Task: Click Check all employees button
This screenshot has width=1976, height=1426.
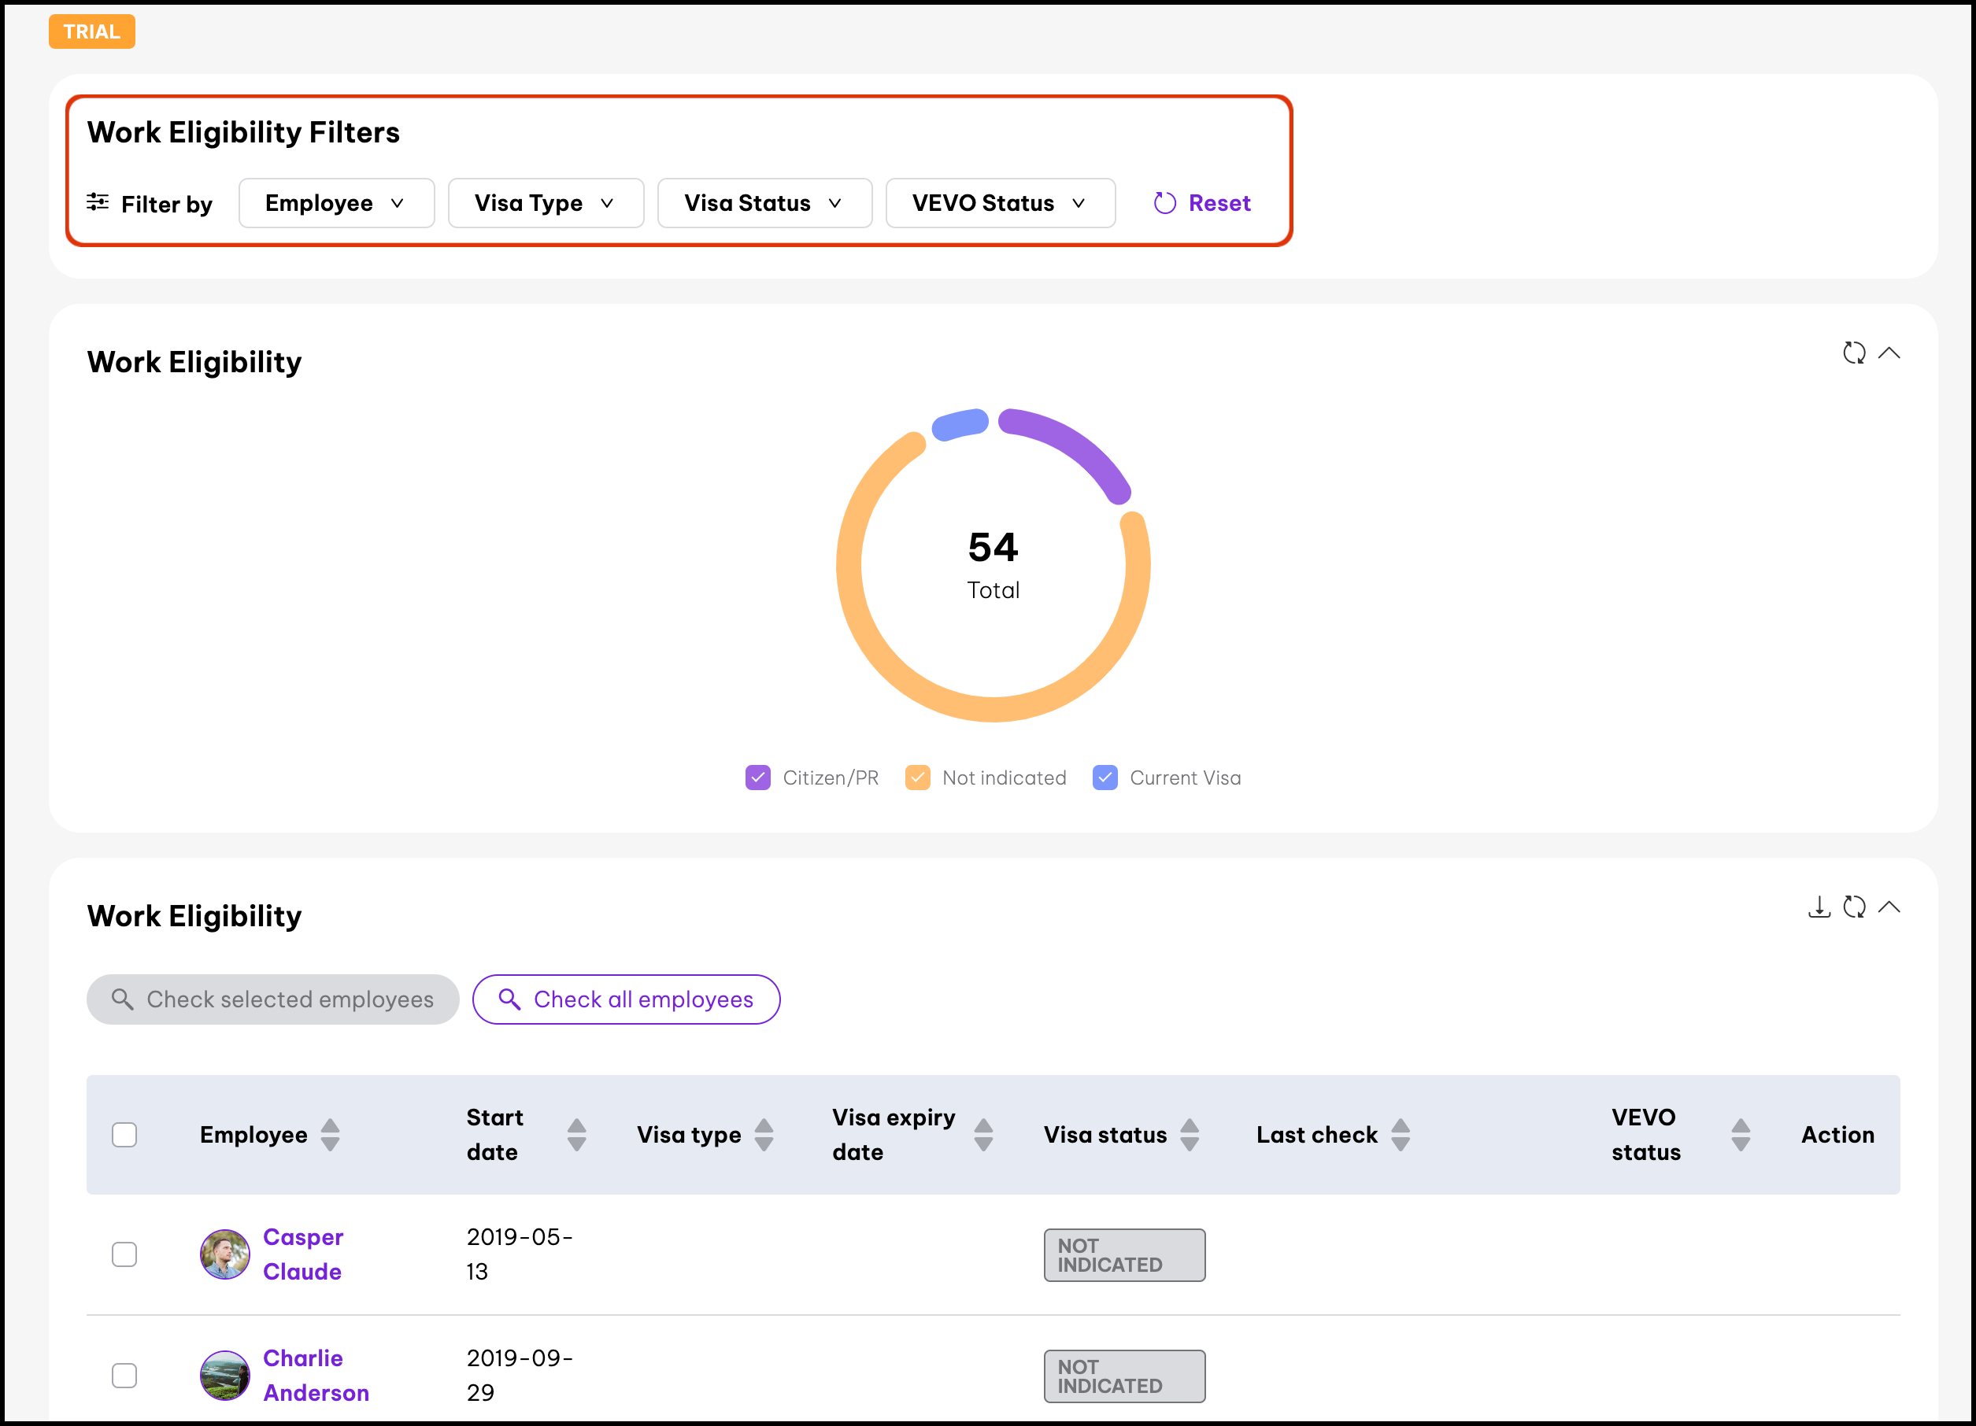Action: 626,999
